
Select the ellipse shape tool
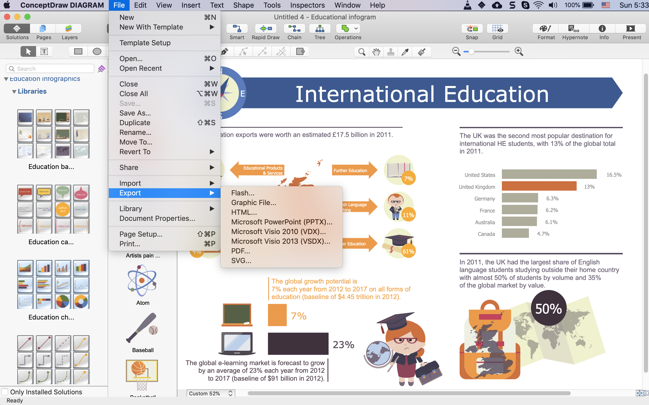click(x=97, y=51)
